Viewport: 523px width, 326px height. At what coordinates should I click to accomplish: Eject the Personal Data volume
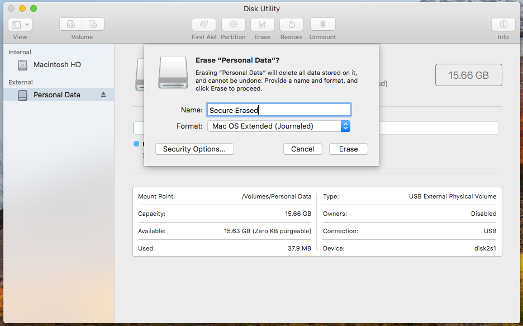coord(103,95)
